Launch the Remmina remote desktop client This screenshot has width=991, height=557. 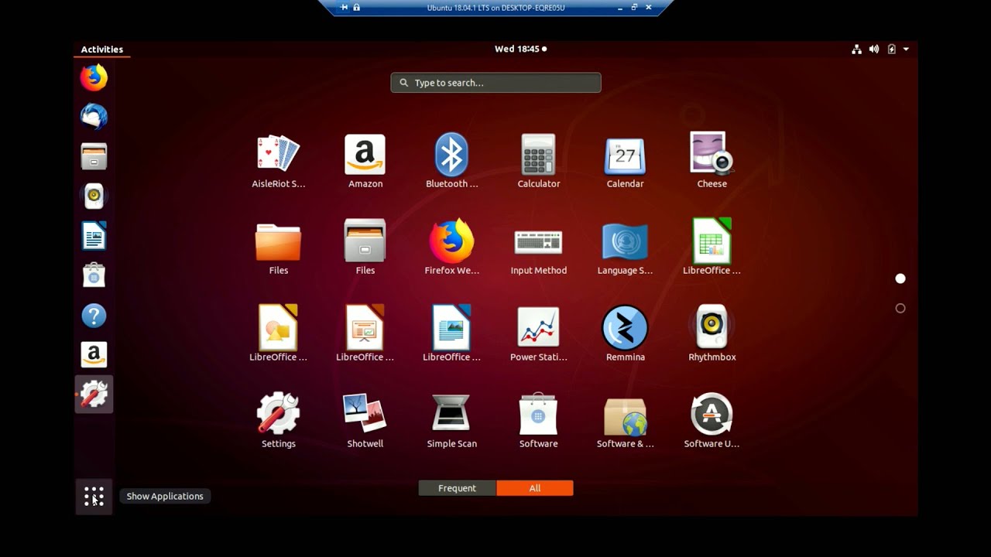coord(626,334)
